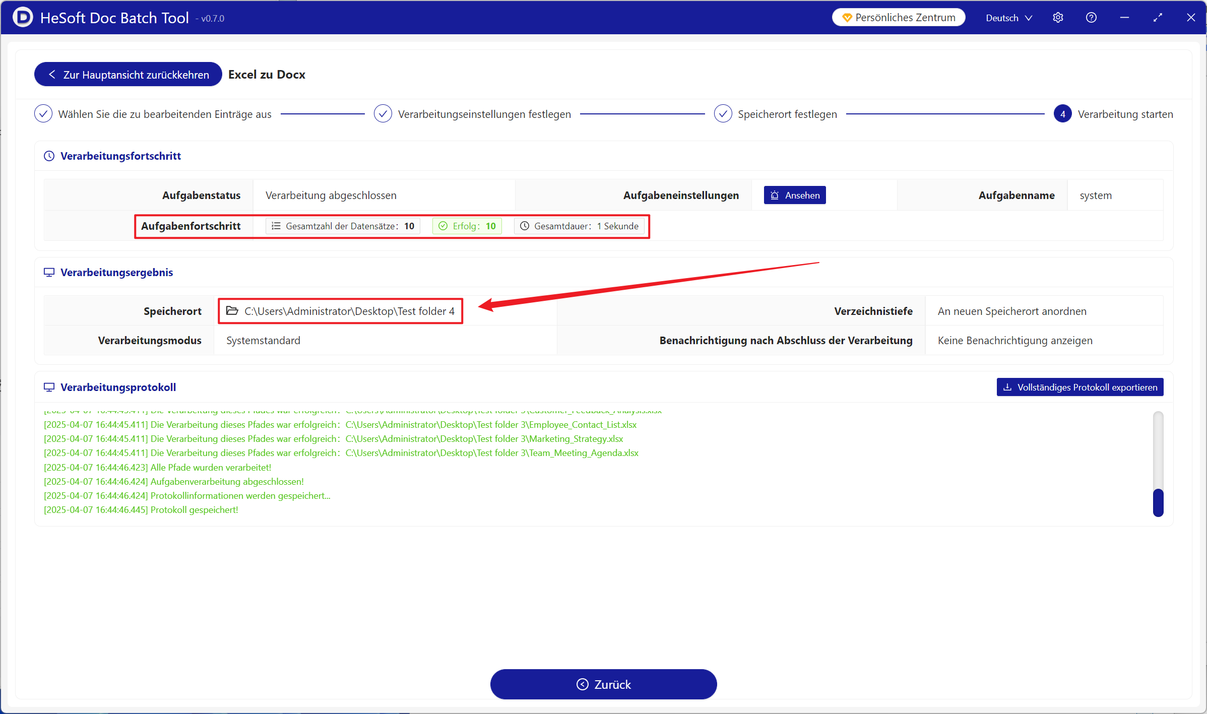
Task: Open the help question mark icon
Action: click(x=1091, y=18)
